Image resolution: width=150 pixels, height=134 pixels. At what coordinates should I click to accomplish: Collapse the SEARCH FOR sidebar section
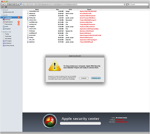pos(2,32)
